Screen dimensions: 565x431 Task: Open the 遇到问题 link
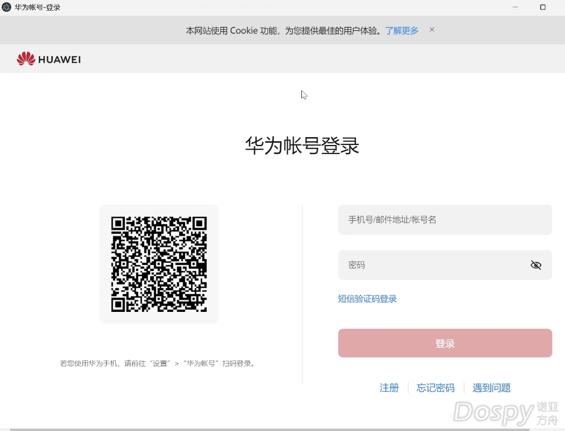pos(491,388)
